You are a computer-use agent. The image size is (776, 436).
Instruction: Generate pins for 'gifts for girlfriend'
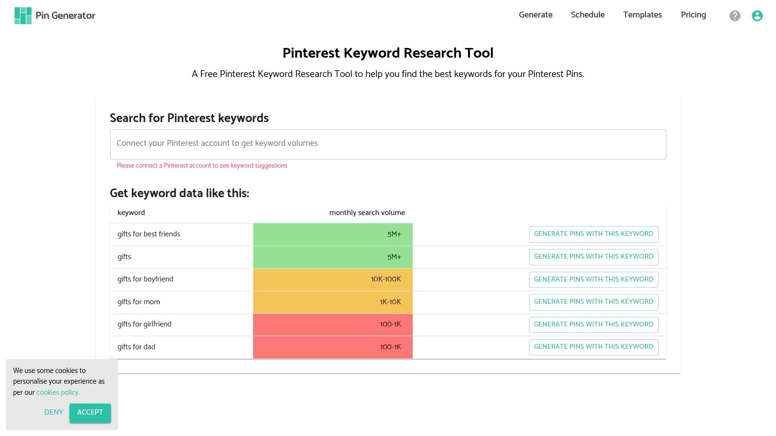[x=593, y=325]
